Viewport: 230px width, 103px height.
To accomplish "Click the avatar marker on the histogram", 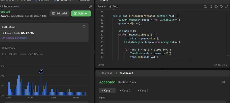I will tap(41, 71).
